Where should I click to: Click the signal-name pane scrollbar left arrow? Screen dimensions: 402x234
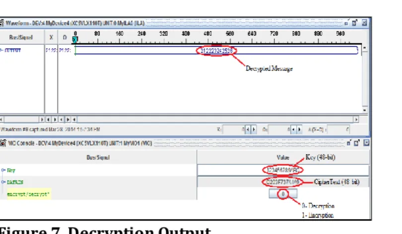(1, 120)
